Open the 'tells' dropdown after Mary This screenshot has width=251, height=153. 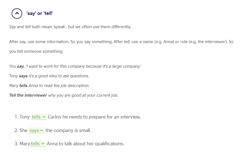pos(38,144)
